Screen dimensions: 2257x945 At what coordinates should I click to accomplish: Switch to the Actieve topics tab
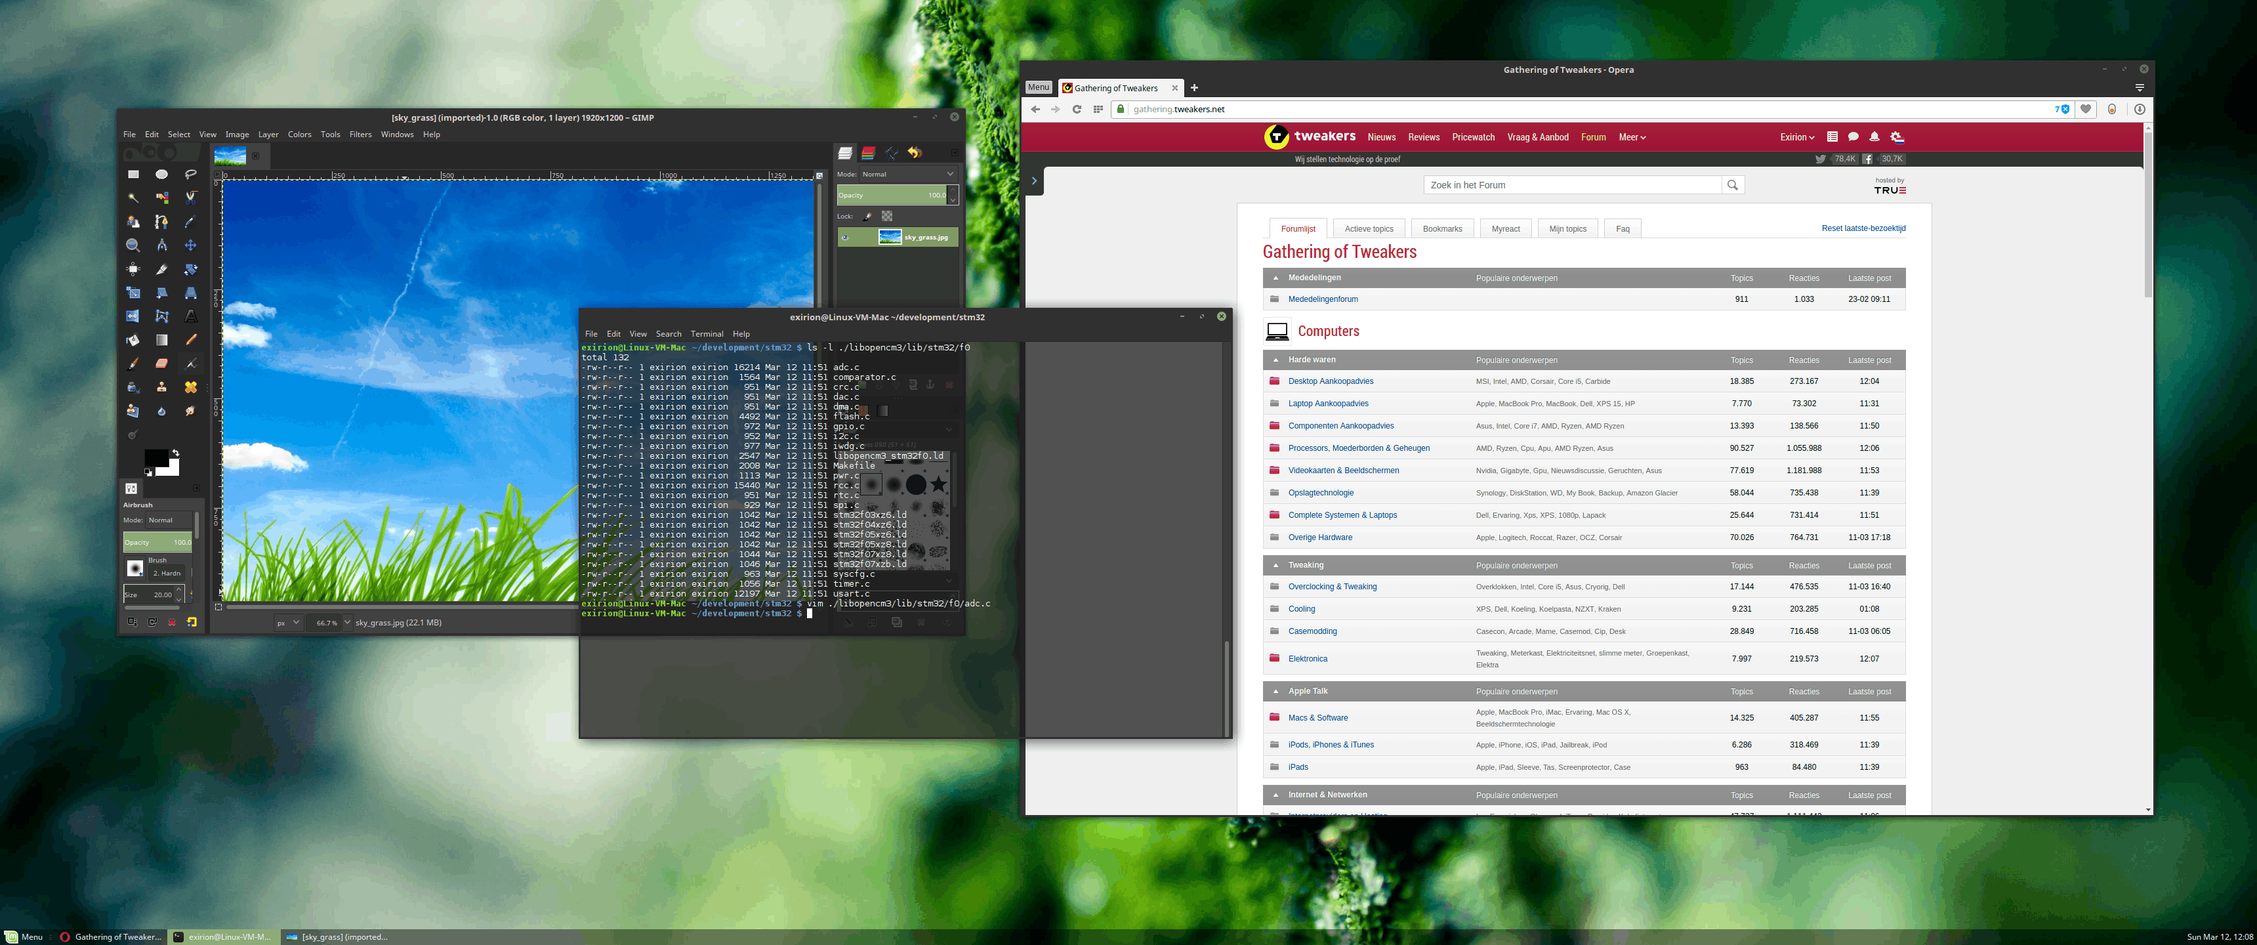point(1369,229)
